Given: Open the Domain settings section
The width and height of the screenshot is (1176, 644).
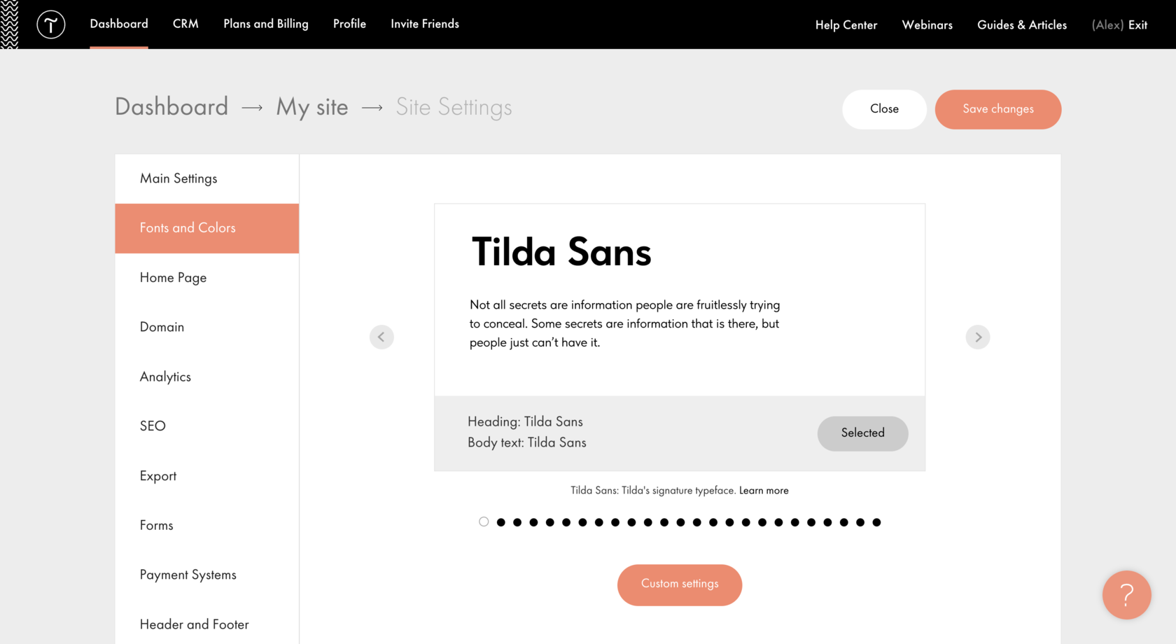Looking at the screenshot, I should click(x=162, y=327).
